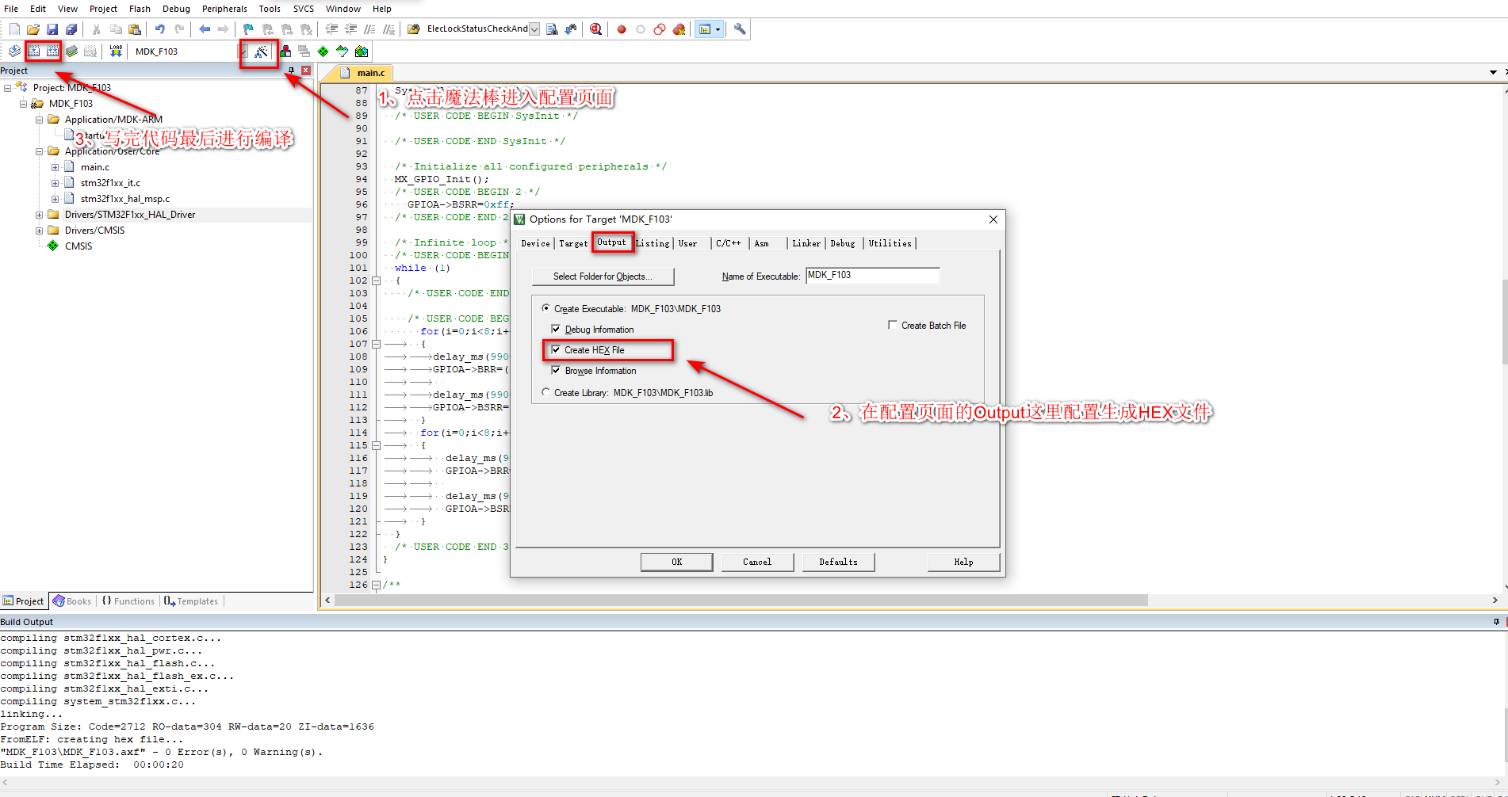Select stm32f1xx_hal_msp.c in project tree

tap(124, 199)
